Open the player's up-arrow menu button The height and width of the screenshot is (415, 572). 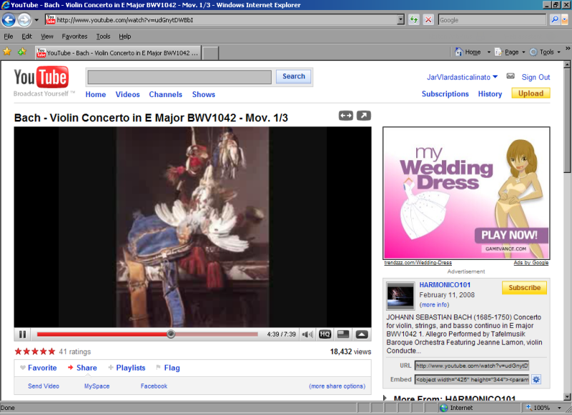tap(362, 334)
